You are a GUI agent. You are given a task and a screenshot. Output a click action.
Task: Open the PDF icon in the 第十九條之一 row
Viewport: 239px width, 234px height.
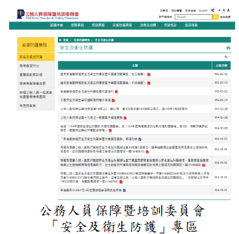coord(125,118)
